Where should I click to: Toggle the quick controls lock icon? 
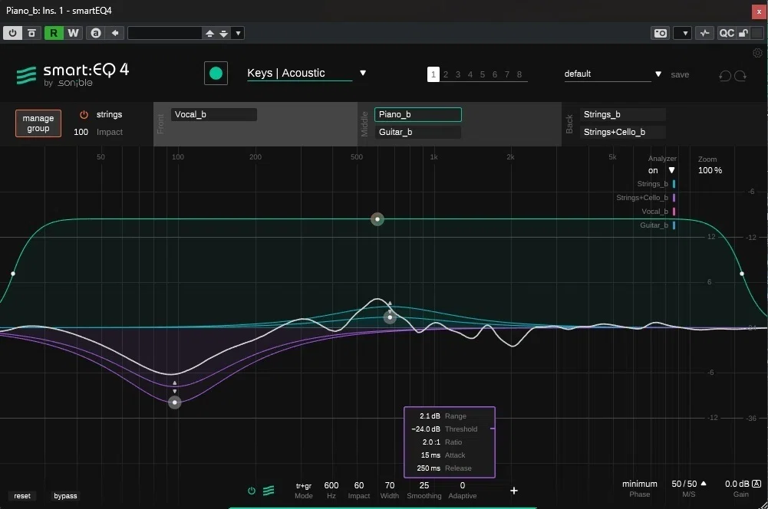point(743,33)
